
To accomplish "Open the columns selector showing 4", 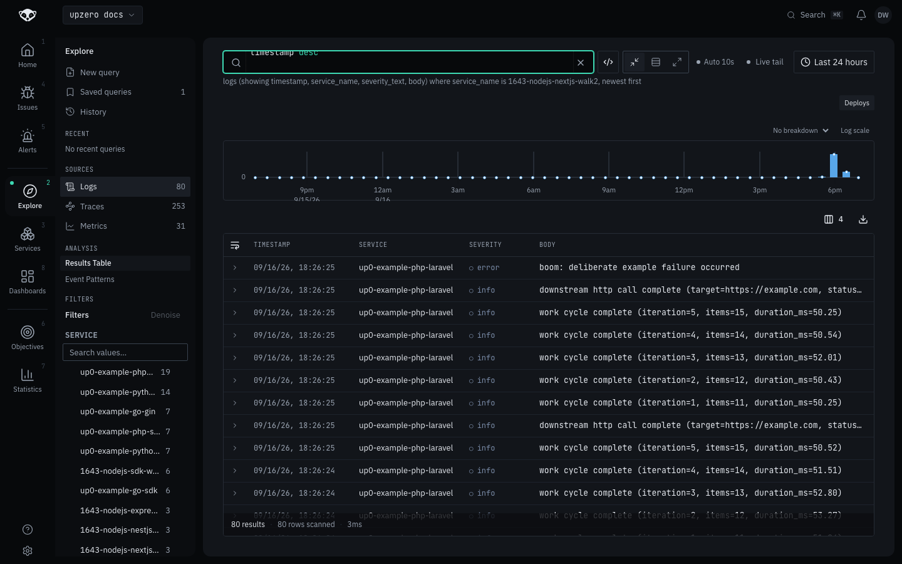I will [834, 219].
